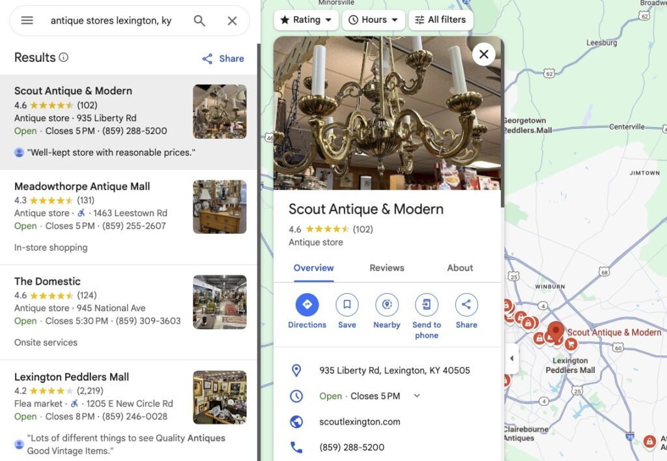Select The Domestic result
Image resolution: width=667 pixels, height=461 pixels.
(128, 313)
